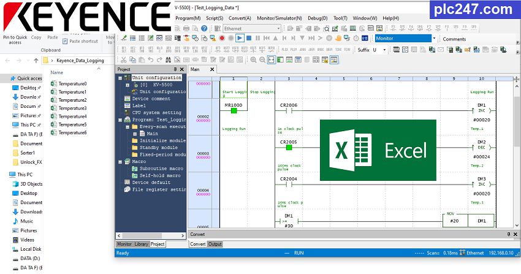Expand the Main program node
The image size is (521, 274).
point(135,134)
